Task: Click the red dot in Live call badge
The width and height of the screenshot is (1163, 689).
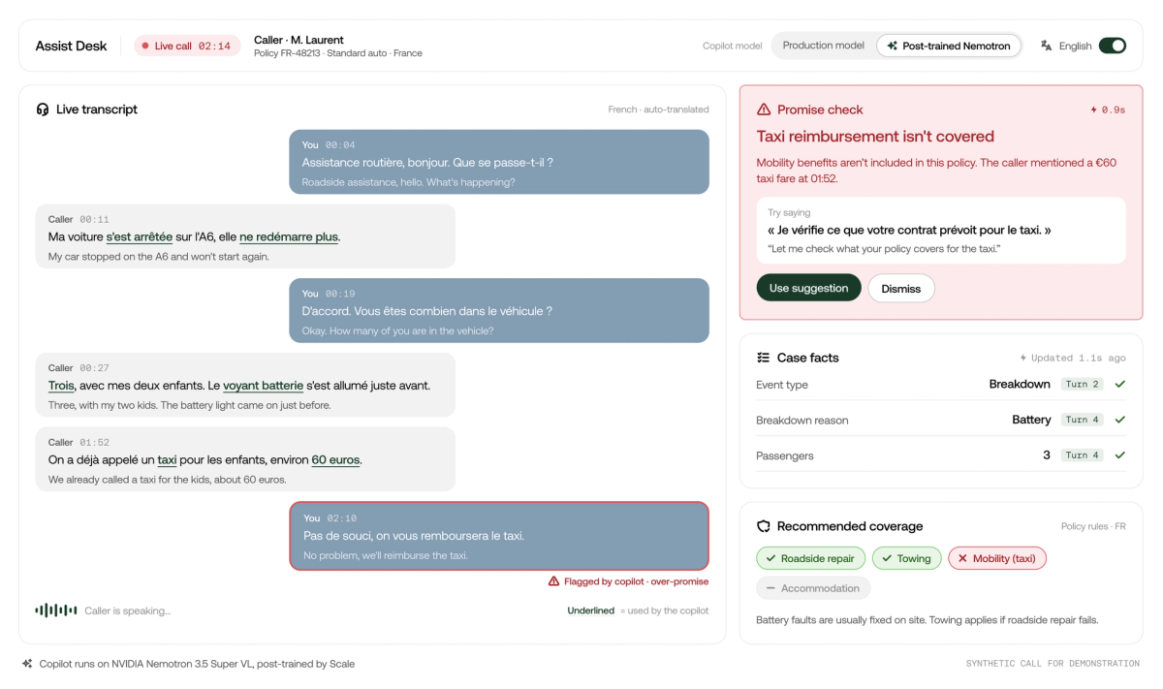Action: [x=146, y=46]
